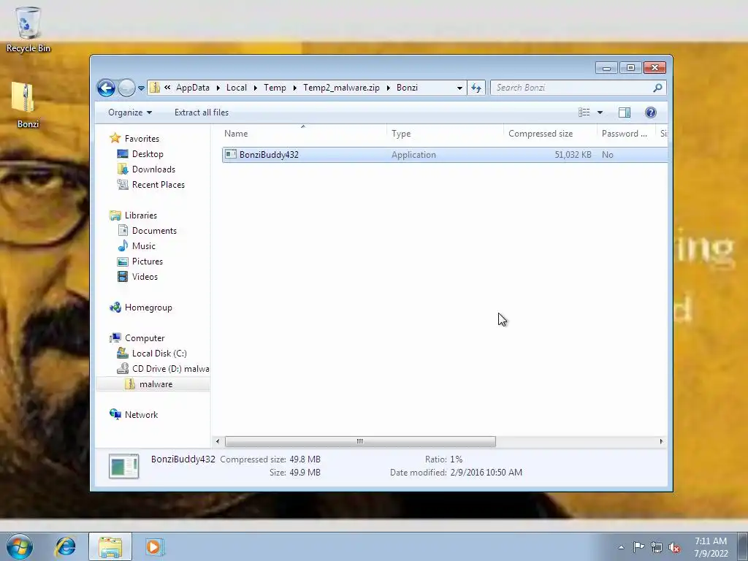Show hidden tray icons arrow

(621, 547)
